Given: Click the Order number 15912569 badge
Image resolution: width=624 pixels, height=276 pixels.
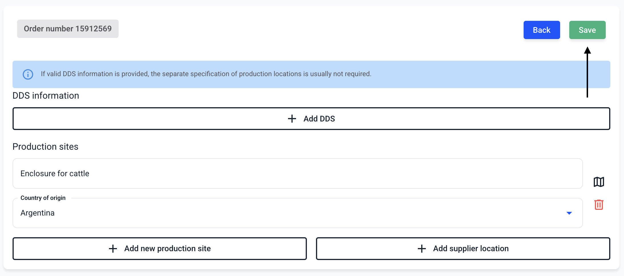Looking at the screenshot, I should pos(68,29).
